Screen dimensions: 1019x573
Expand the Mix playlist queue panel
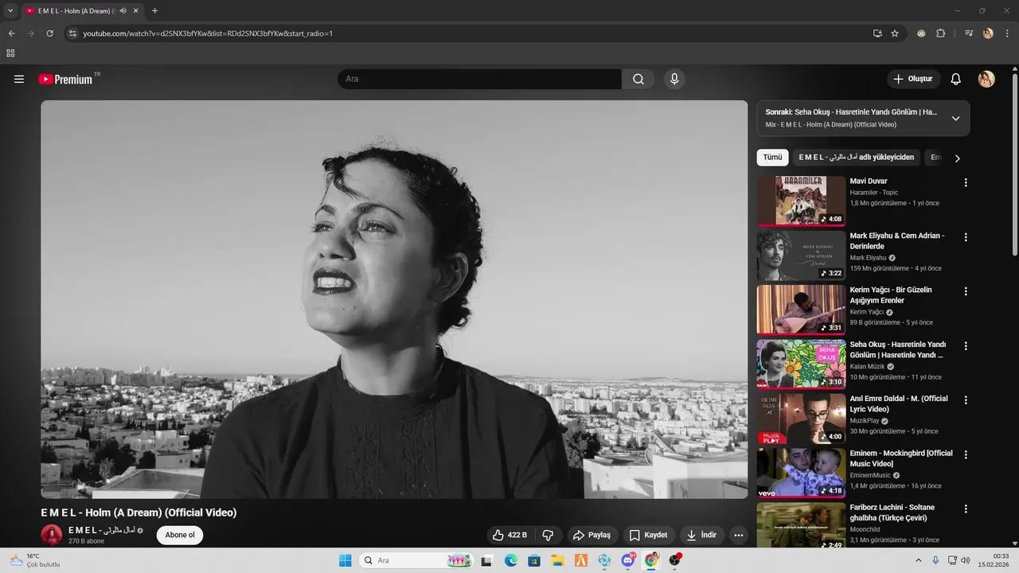955,119
